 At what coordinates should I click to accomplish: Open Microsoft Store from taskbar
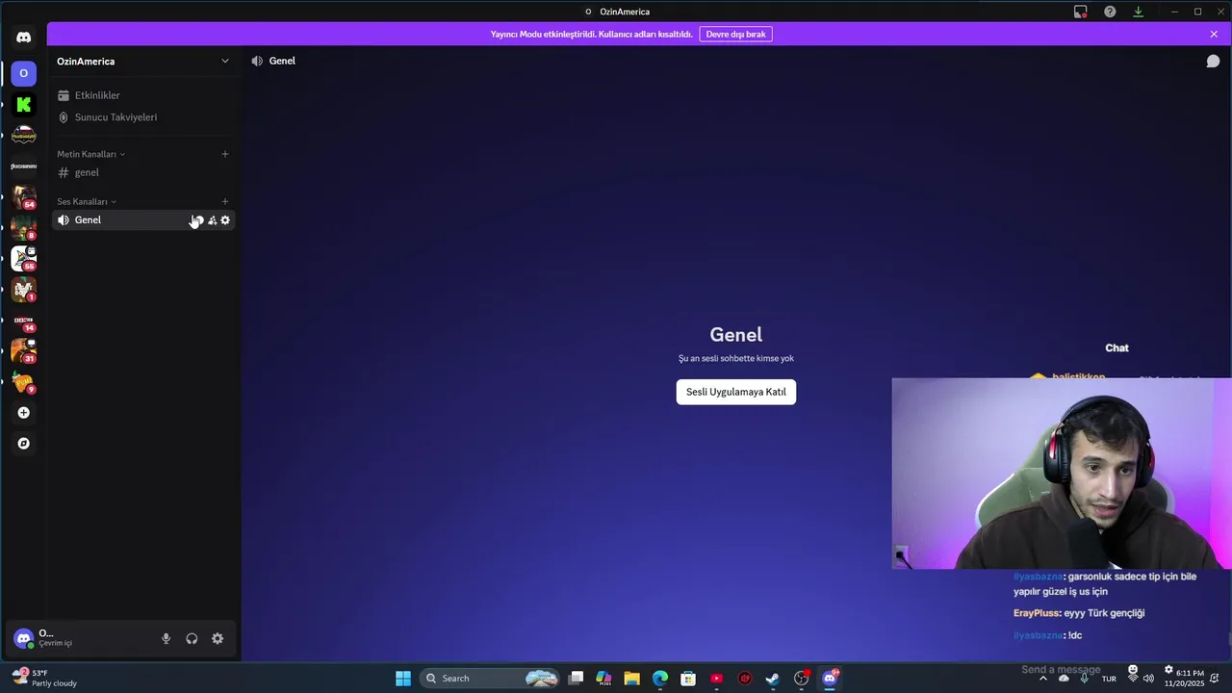688,679
